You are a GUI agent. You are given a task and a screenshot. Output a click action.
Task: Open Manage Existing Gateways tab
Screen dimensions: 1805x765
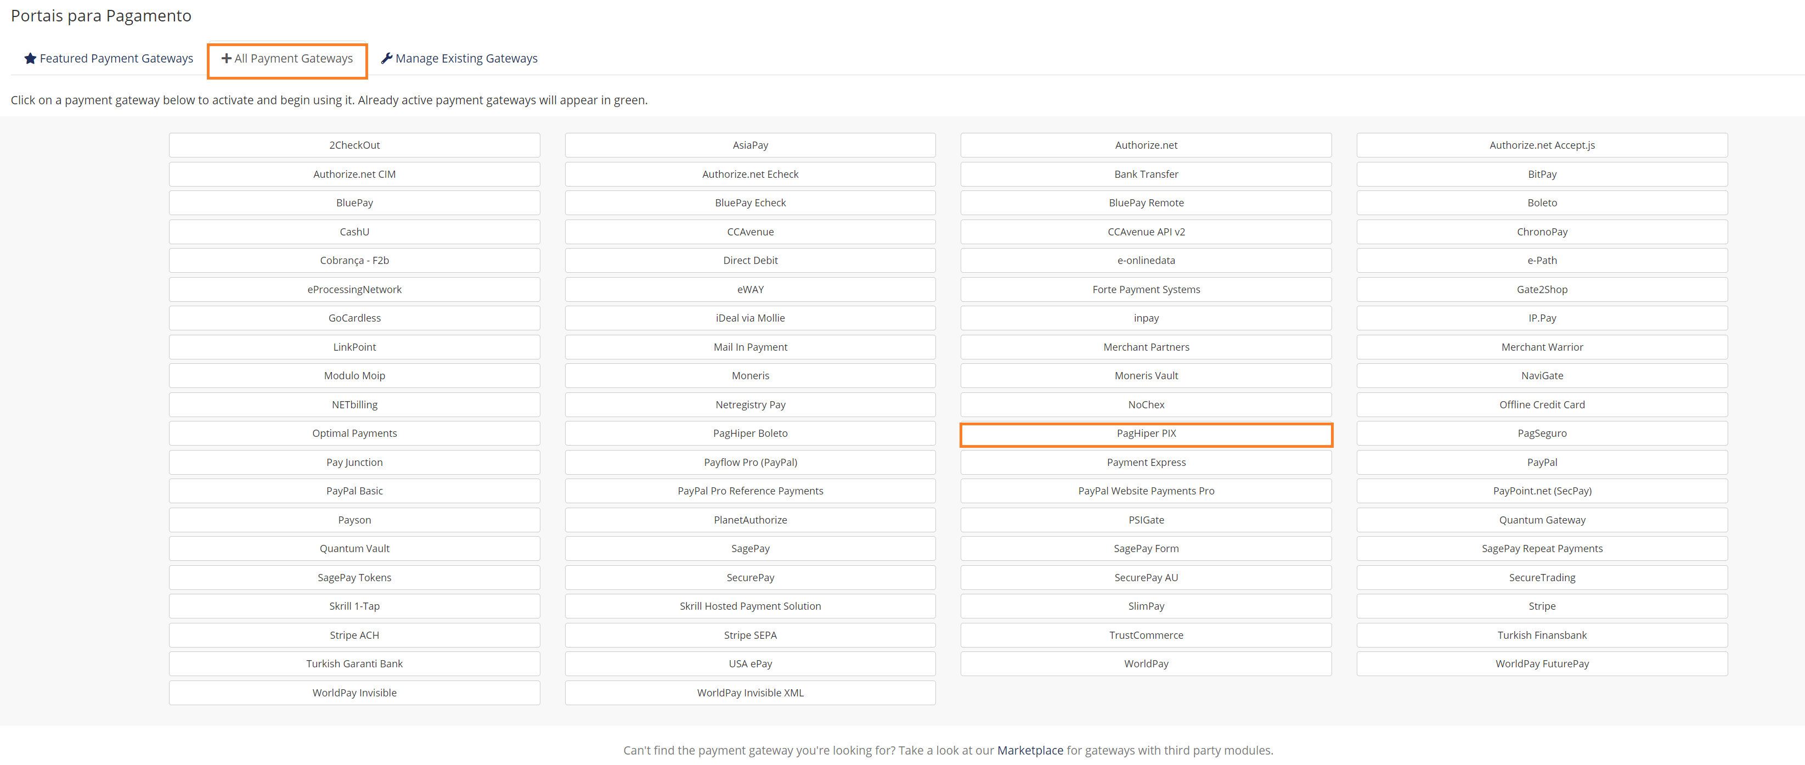tap(459, 58)
